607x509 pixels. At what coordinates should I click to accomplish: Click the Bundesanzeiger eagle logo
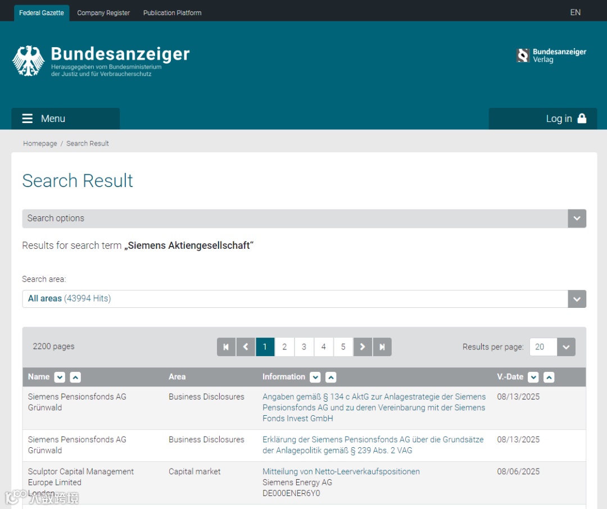[28, 61]
